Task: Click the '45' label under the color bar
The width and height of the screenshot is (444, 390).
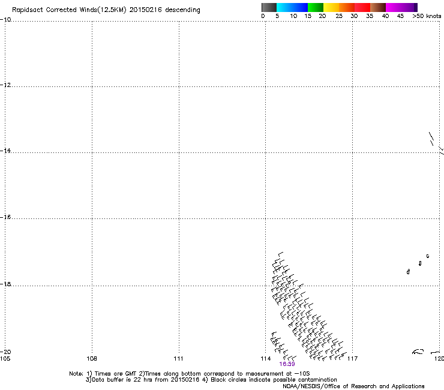Action: click(400, 16)
